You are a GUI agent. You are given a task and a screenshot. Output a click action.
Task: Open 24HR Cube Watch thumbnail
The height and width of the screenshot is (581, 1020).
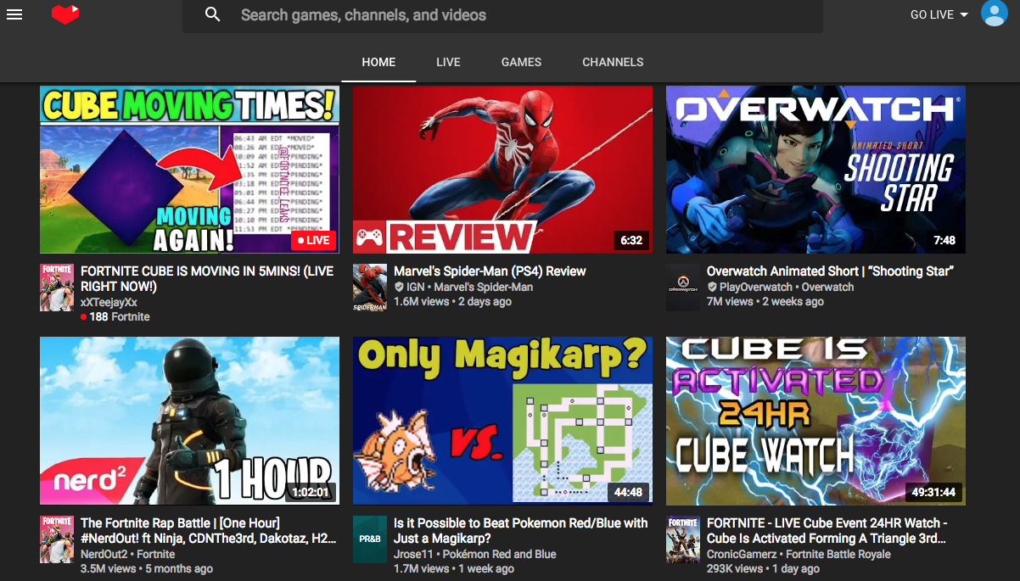[815, 422]
